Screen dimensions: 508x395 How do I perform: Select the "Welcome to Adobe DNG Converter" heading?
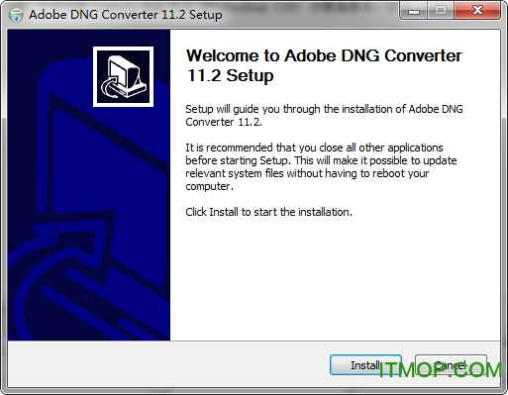324,65
